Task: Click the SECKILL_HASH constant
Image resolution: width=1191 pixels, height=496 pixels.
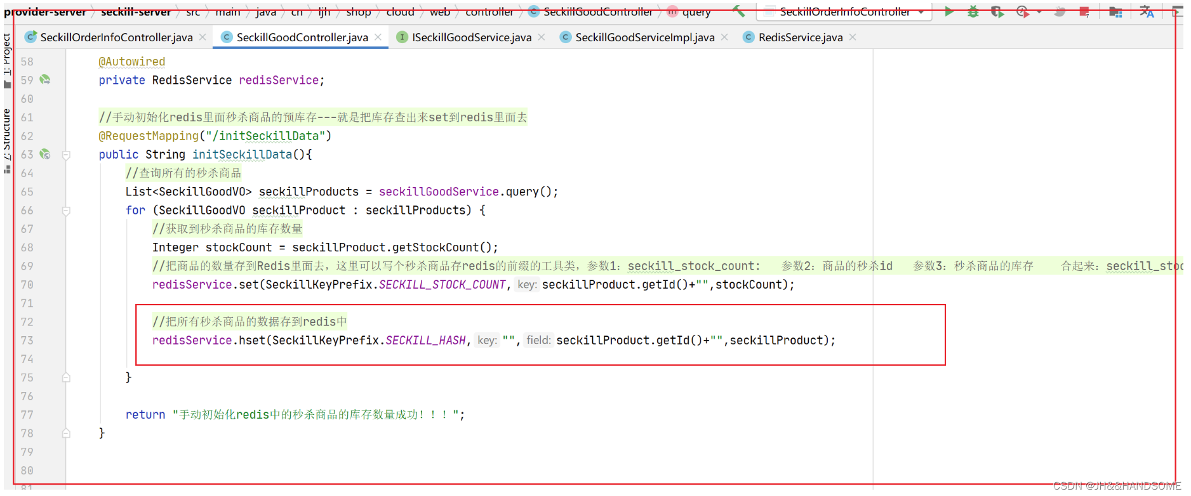Action: [x=426, y=341]
